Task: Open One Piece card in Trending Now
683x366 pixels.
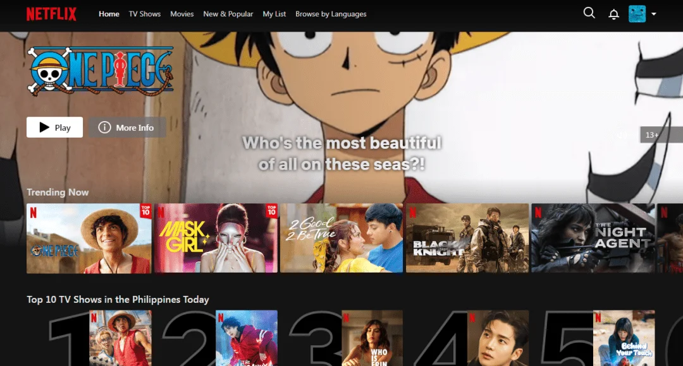Action: point(89,238)
